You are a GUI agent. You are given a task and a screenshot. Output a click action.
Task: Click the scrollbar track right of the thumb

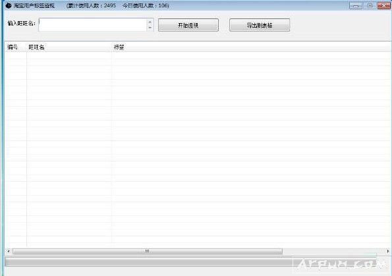coord(334,251)
